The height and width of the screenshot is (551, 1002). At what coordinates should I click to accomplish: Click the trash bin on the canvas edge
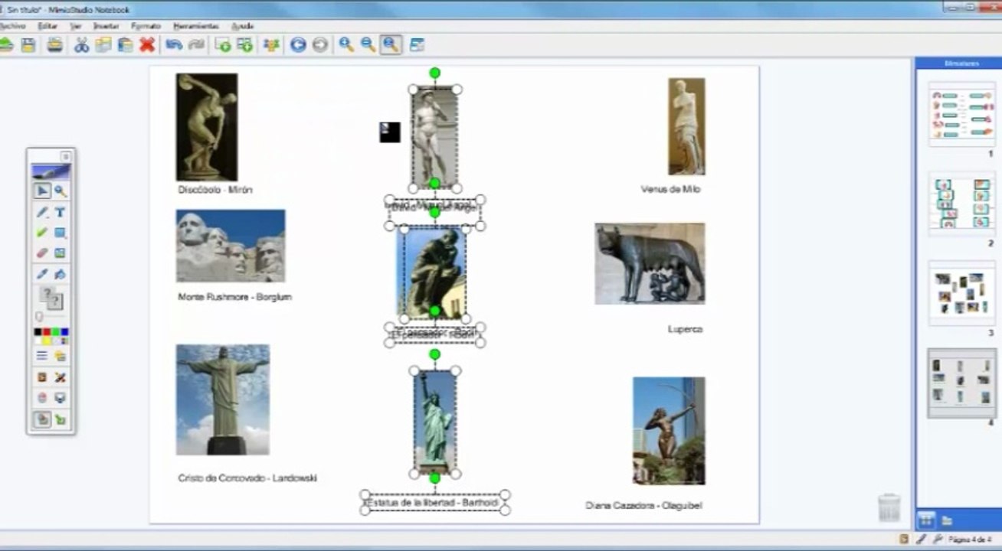tap(889, 508)
